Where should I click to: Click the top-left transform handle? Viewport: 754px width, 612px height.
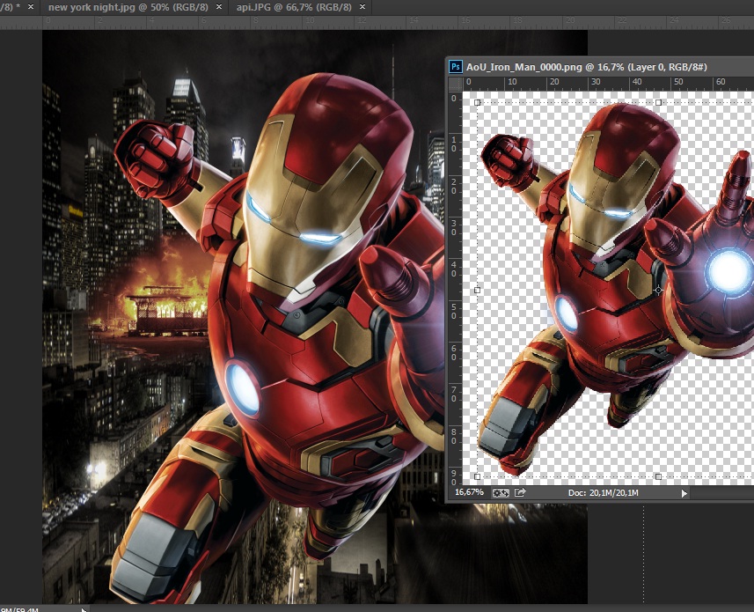pyautogui.click(x=478, y=102)
